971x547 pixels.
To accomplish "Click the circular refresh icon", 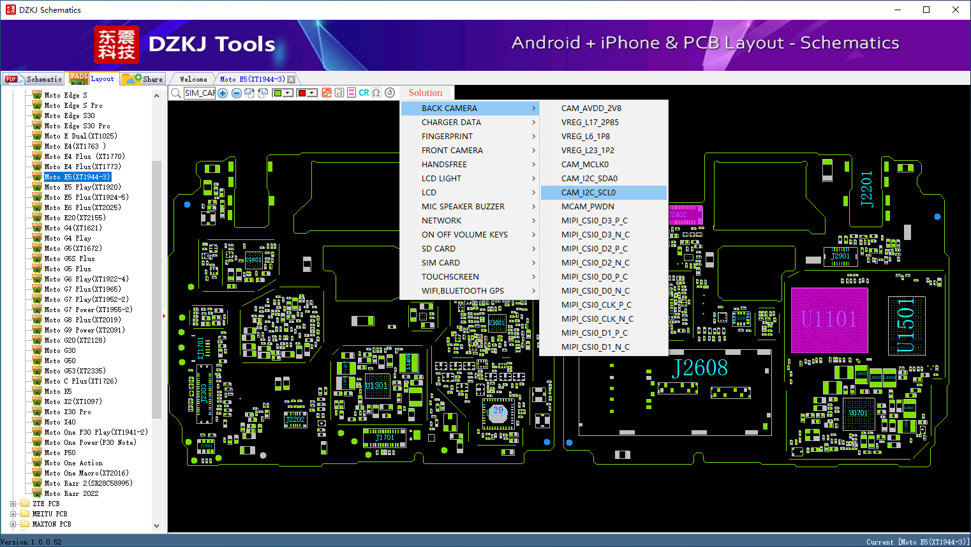I will point(390,93).
